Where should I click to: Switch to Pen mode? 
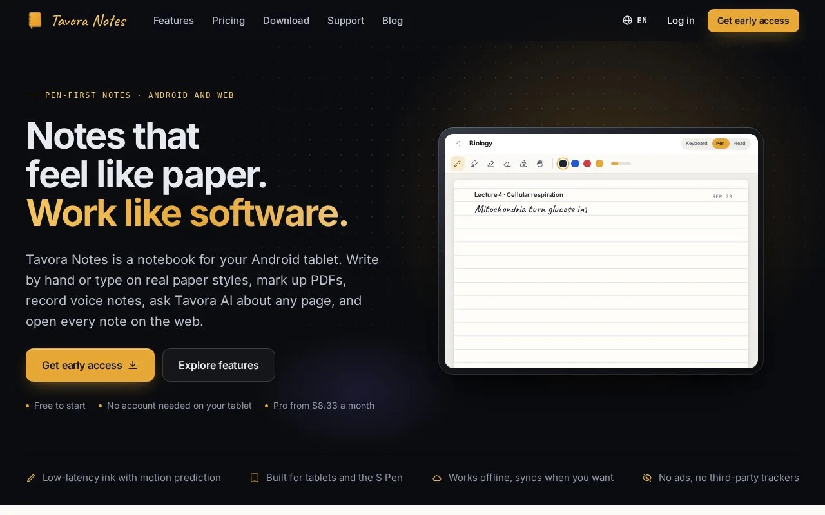coord(721,144)
